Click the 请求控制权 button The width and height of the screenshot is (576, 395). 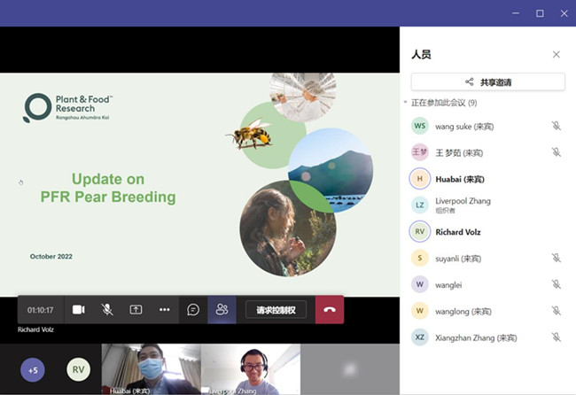click(x=276, y=310)
